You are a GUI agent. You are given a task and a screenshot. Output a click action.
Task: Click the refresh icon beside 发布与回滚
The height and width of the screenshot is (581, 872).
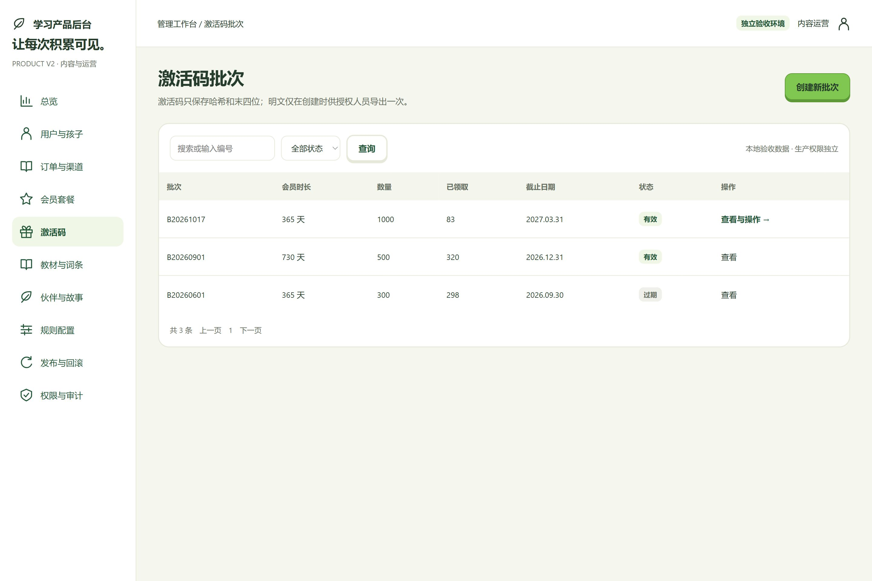point(26,363)
